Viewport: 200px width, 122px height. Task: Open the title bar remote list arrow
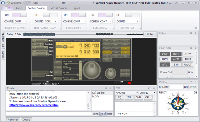93,3
